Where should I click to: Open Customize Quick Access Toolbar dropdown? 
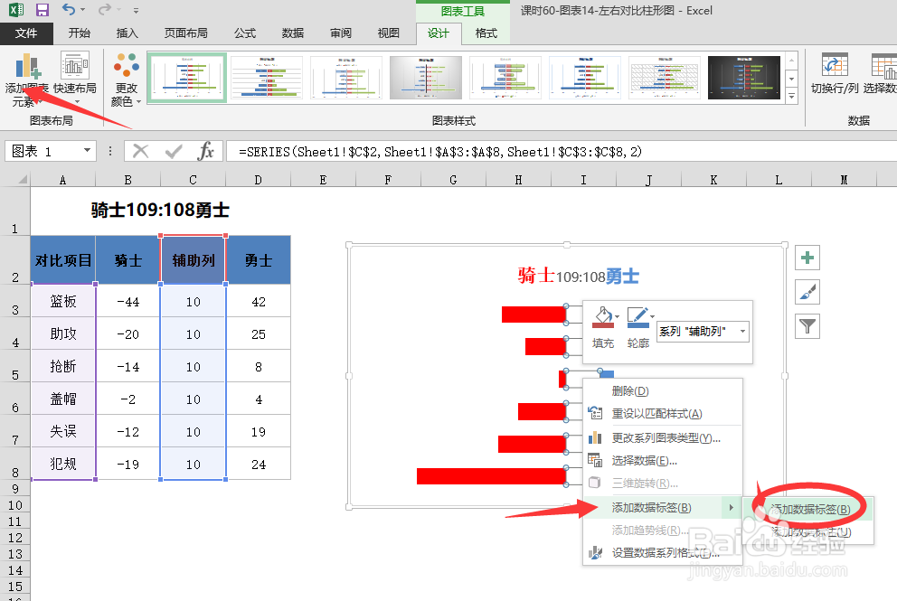pos(136,10)
